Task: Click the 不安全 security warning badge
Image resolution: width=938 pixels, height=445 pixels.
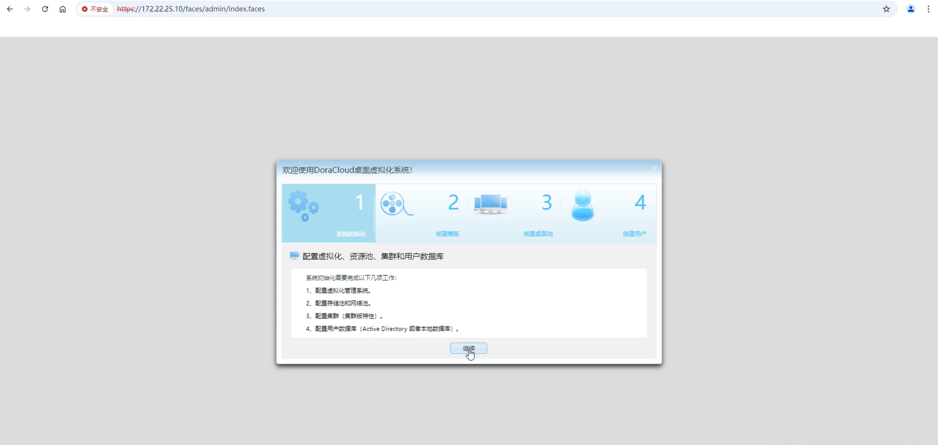Action: point(95,9)
